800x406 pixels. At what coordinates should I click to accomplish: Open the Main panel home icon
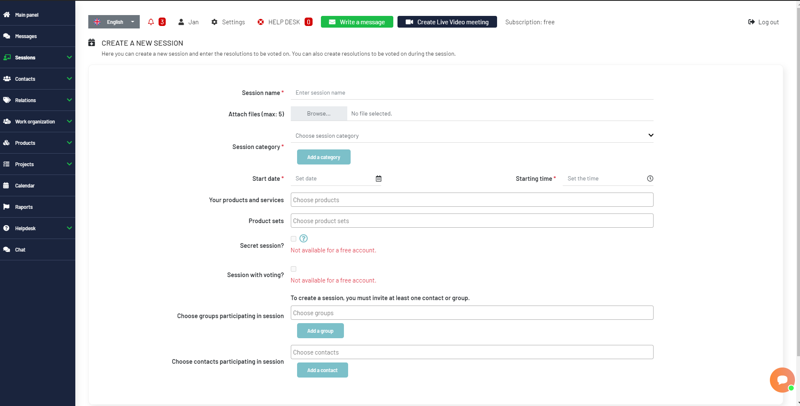coord(26,15)
